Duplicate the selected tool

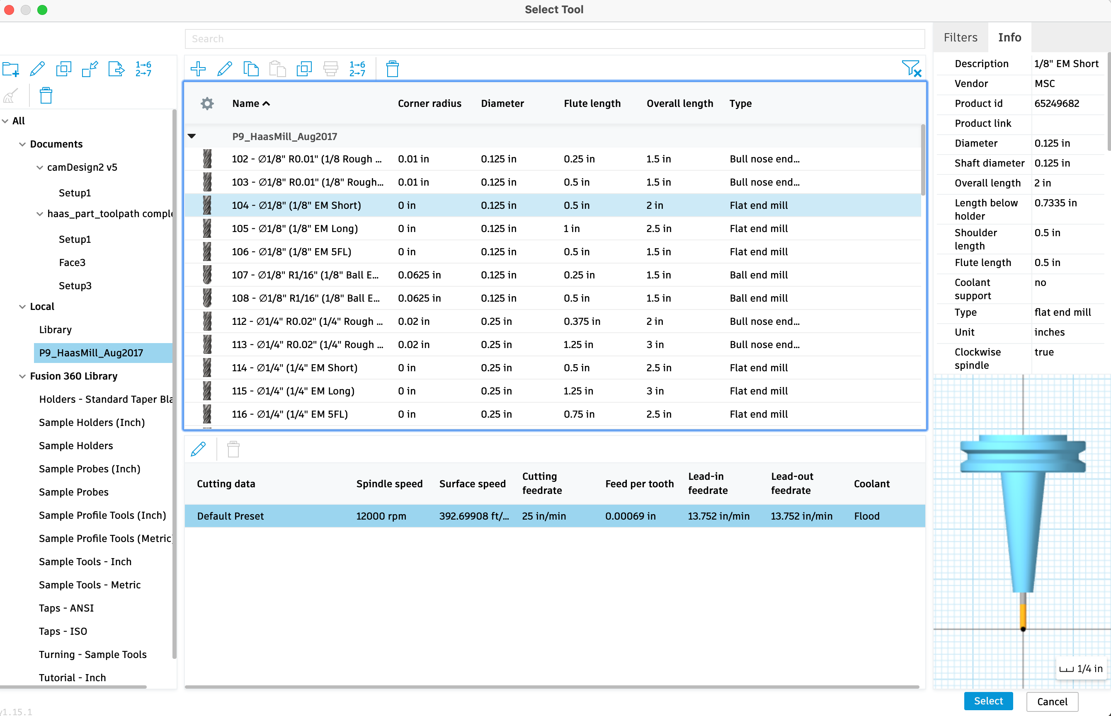[304, 68]
